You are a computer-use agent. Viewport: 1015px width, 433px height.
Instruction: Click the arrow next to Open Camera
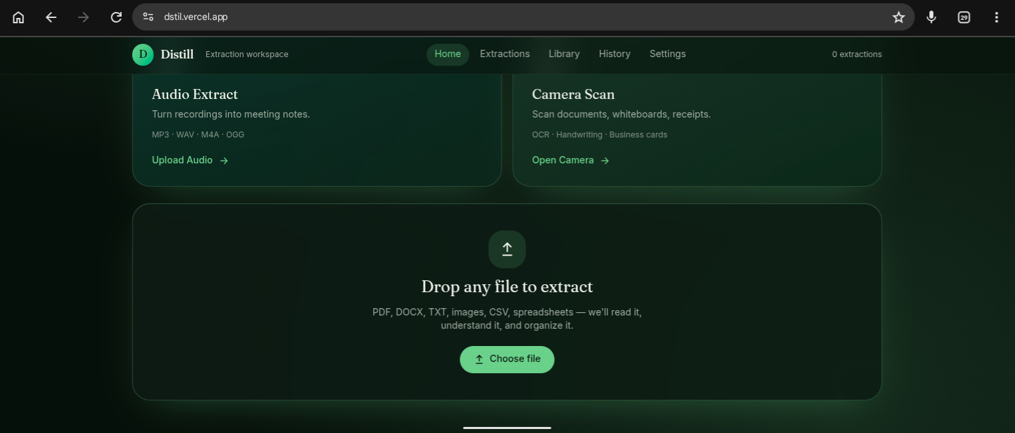[605, 161]
